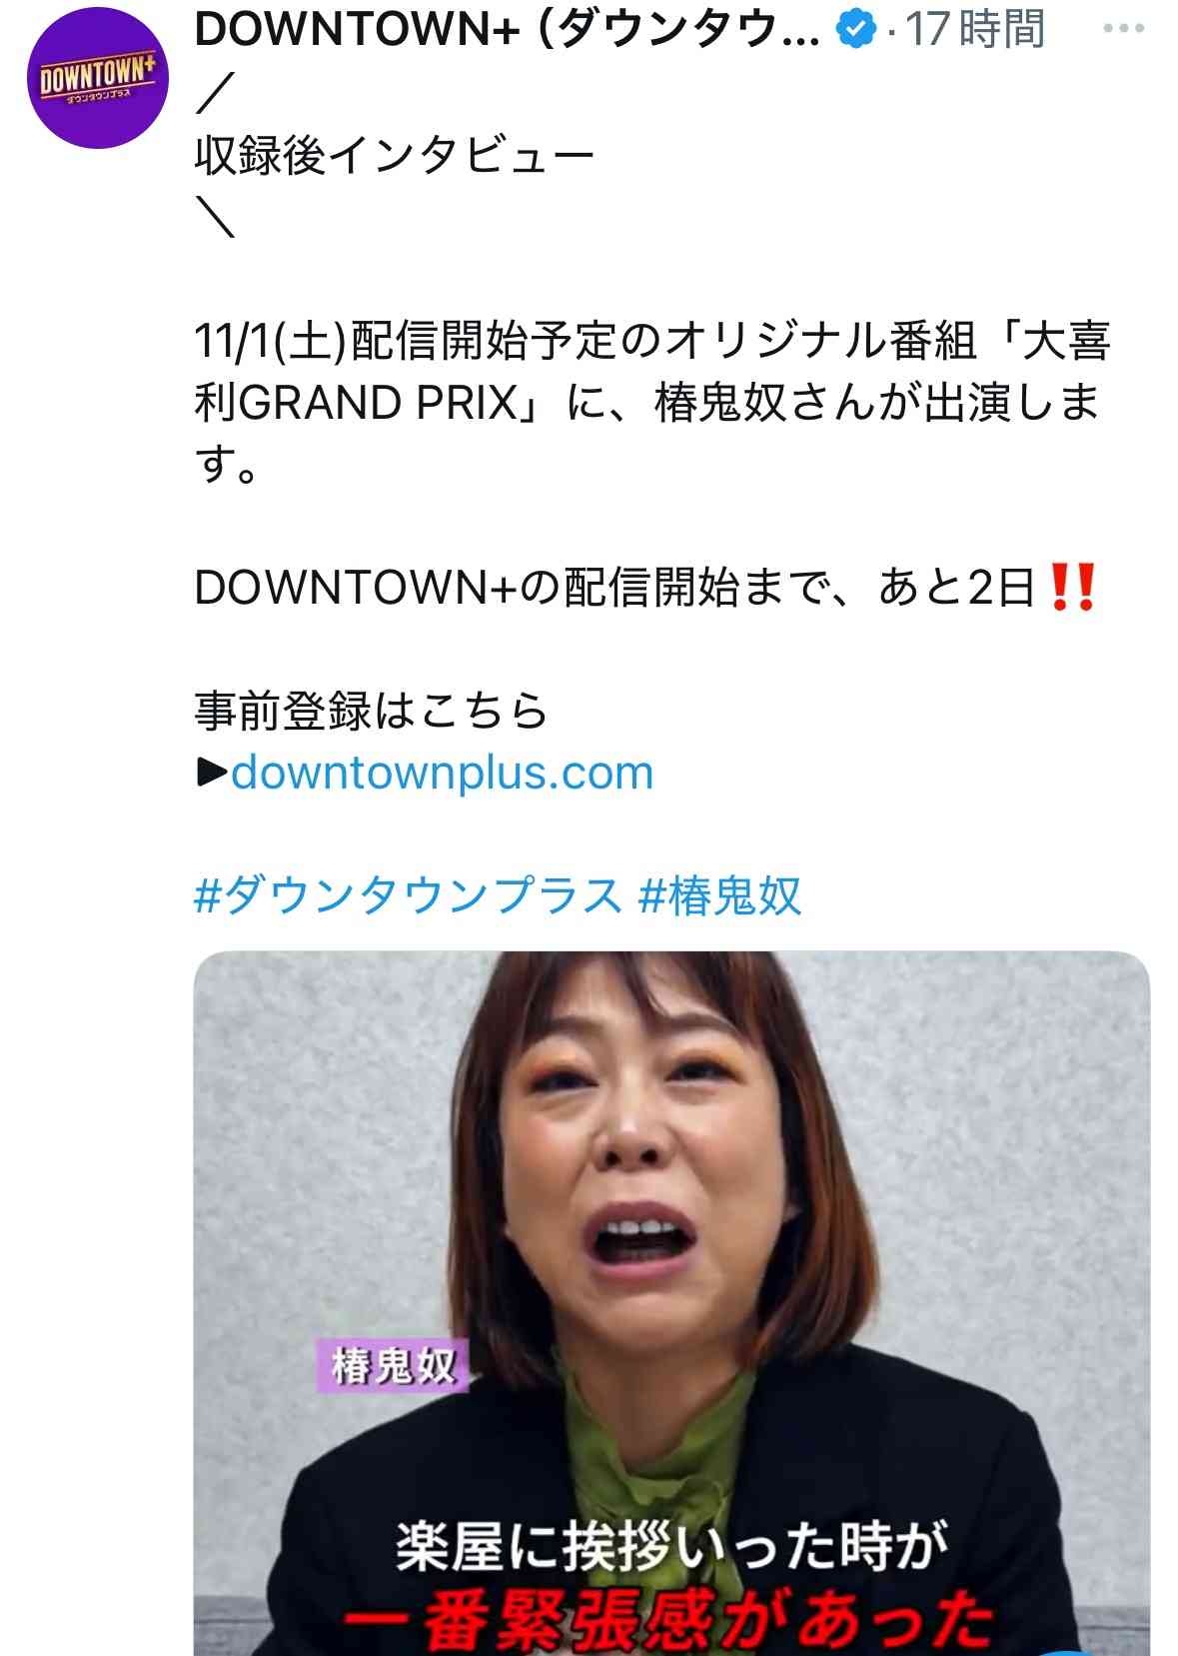Click the 大喜利GRAND PRIX announcement paragraph

point(652,403)
